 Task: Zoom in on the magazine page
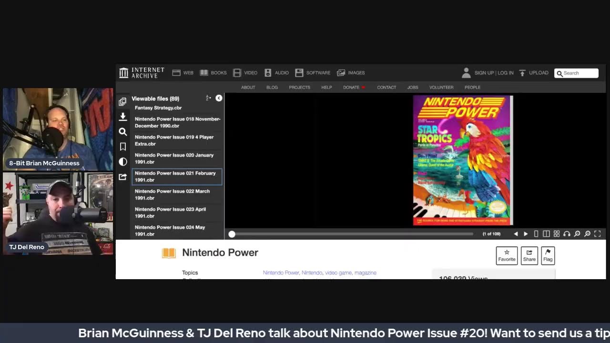point(587,234)
